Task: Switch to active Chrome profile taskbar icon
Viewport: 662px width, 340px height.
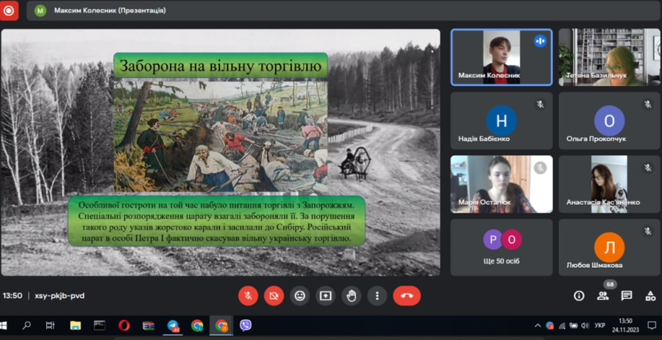Action: [x=221, y=325]
